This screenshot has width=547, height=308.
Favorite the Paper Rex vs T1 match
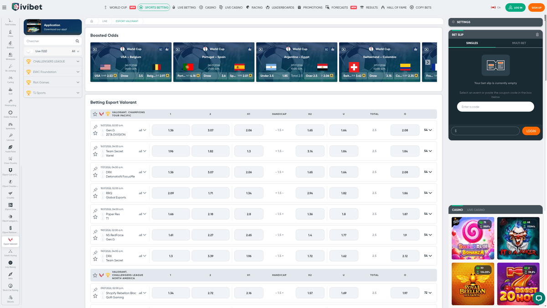pos(95,217)
